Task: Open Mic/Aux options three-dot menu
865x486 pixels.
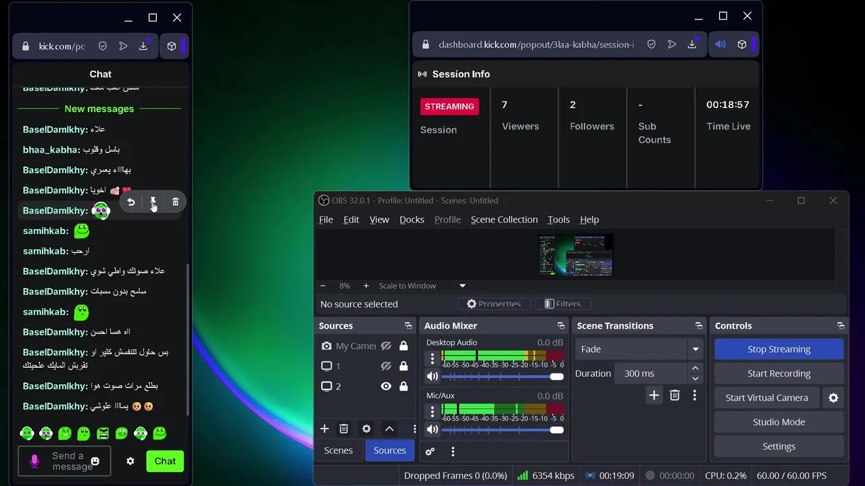Action: [x=432, y=411]
